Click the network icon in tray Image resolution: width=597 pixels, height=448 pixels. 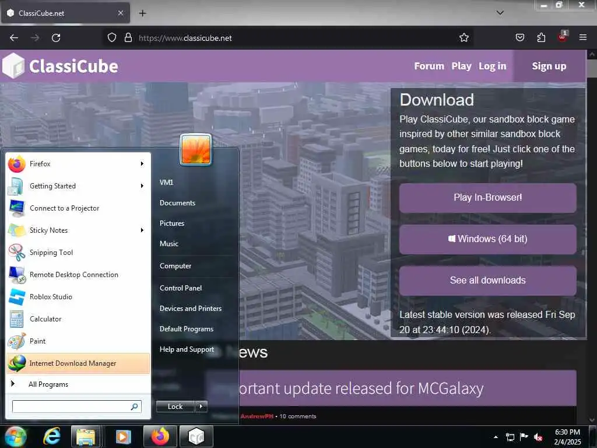coord(510,437)
